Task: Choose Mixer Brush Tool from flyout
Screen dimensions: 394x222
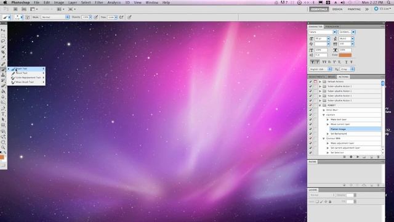Action: [26, 82]
